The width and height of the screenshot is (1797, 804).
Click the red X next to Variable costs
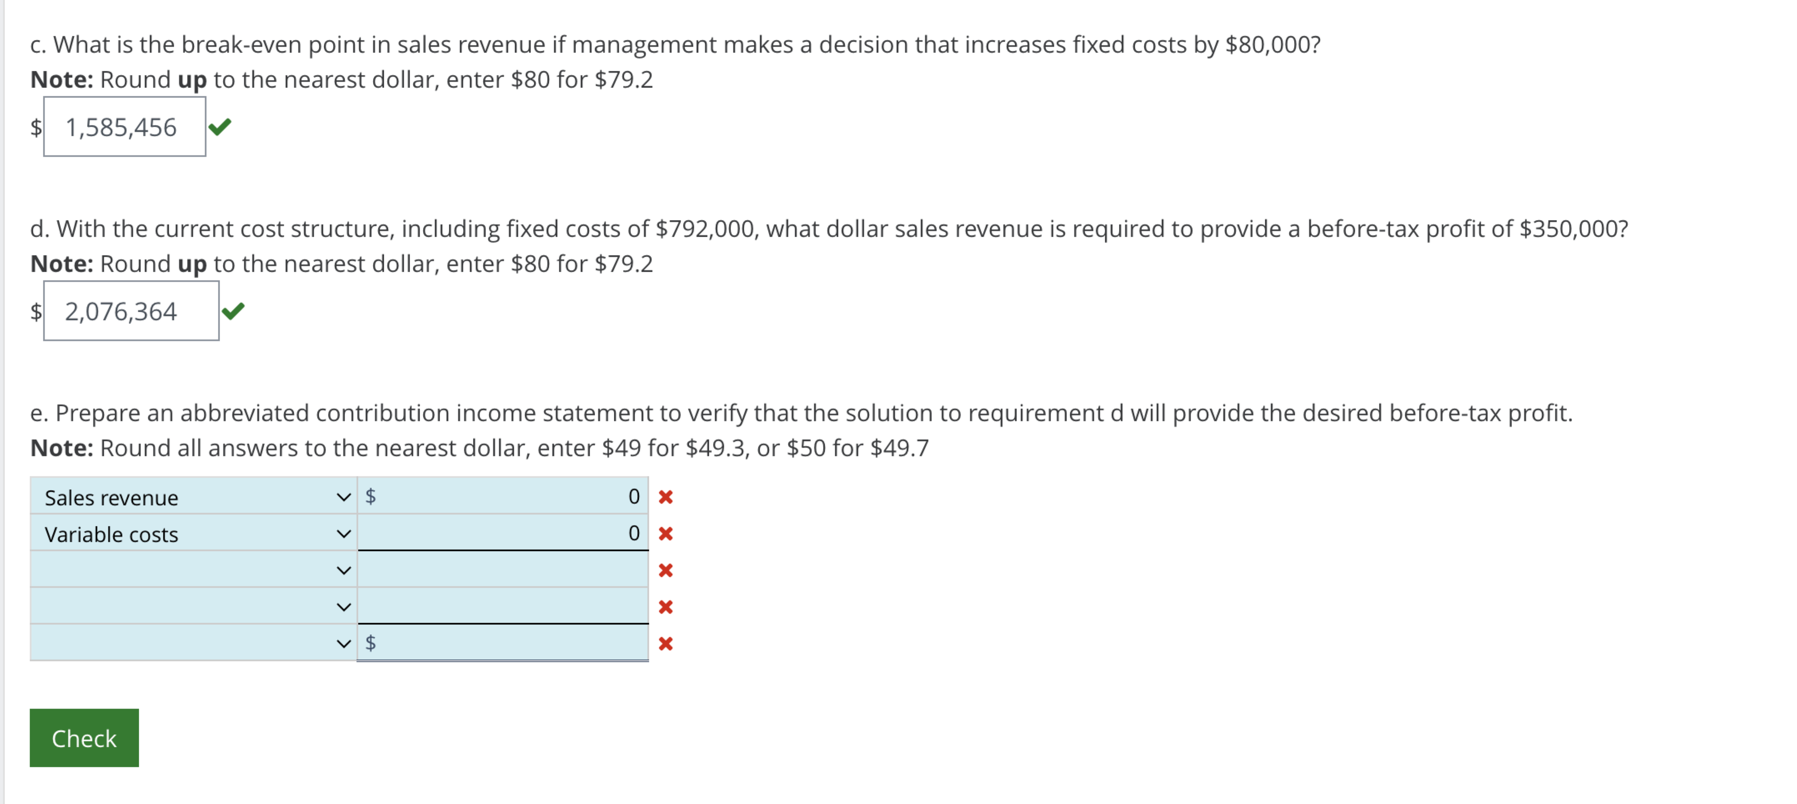pyautogui.click(x=666, y=534)
